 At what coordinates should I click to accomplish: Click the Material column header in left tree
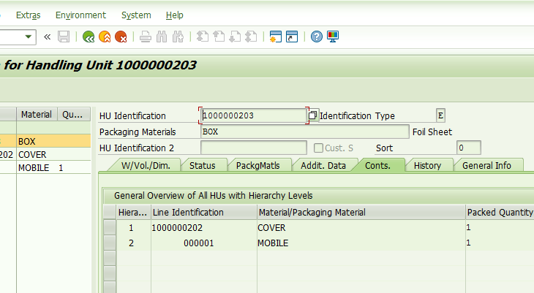pyautogui.click(x=37, y=114)
